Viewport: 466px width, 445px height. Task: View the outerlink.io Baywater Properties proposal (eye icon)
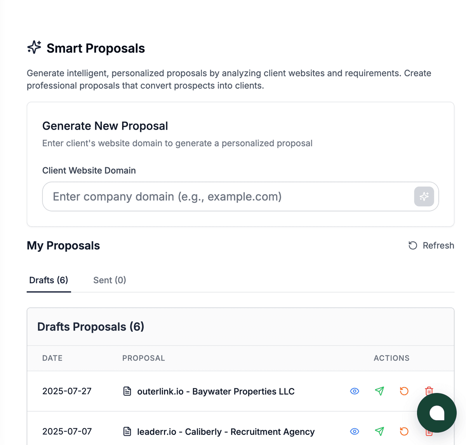click(x=355, y=391)
